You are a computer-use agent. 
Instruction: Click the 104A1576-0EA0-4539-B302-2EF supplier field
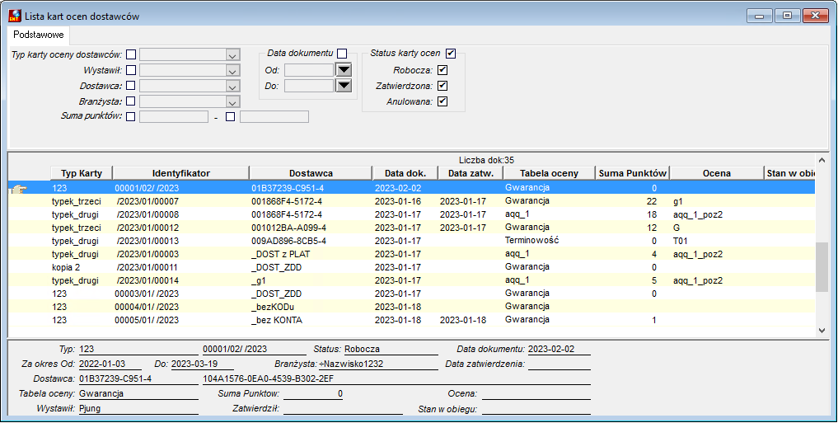tap(396, 379)
